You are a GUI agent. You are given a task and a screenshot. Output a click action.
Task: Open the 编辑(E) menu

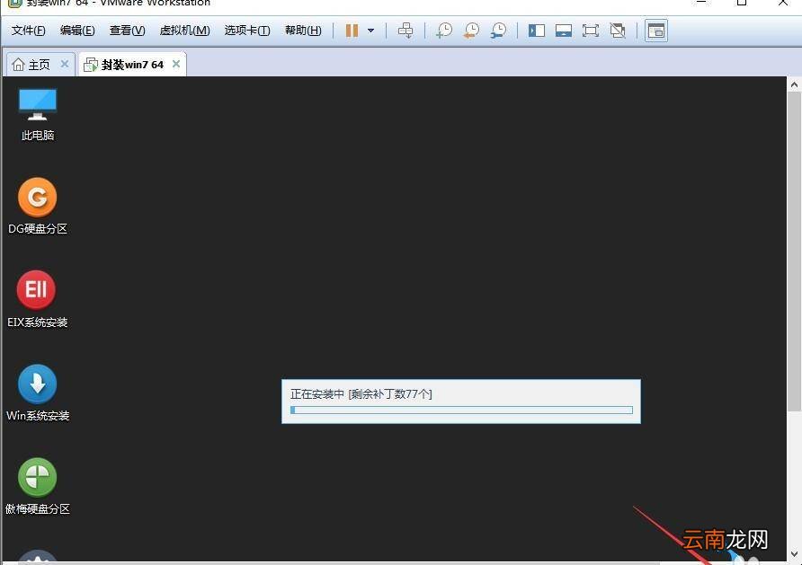click(77, 31)
